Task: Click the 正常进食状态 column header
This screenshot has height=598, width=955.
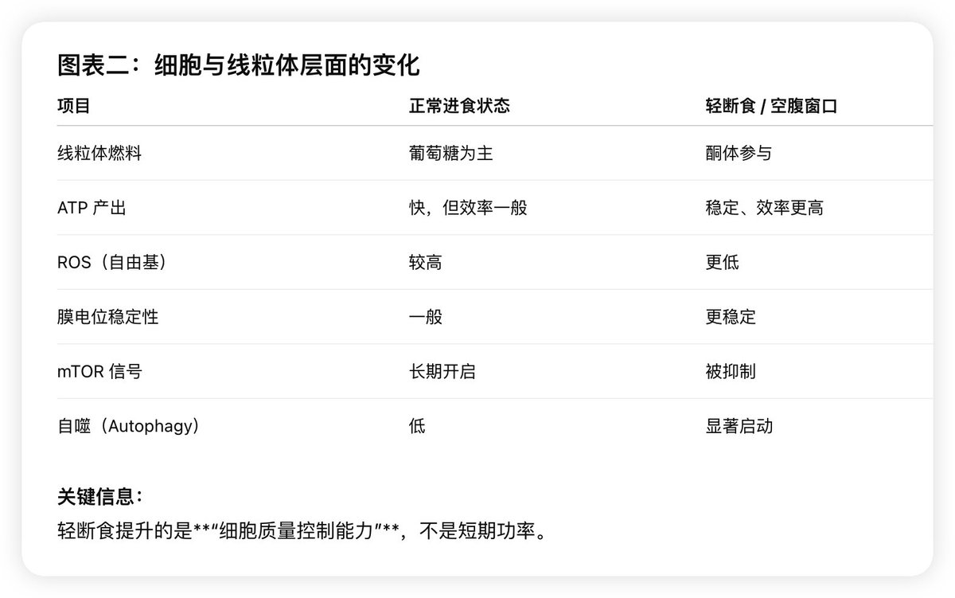Action: [x=459, y=106]
